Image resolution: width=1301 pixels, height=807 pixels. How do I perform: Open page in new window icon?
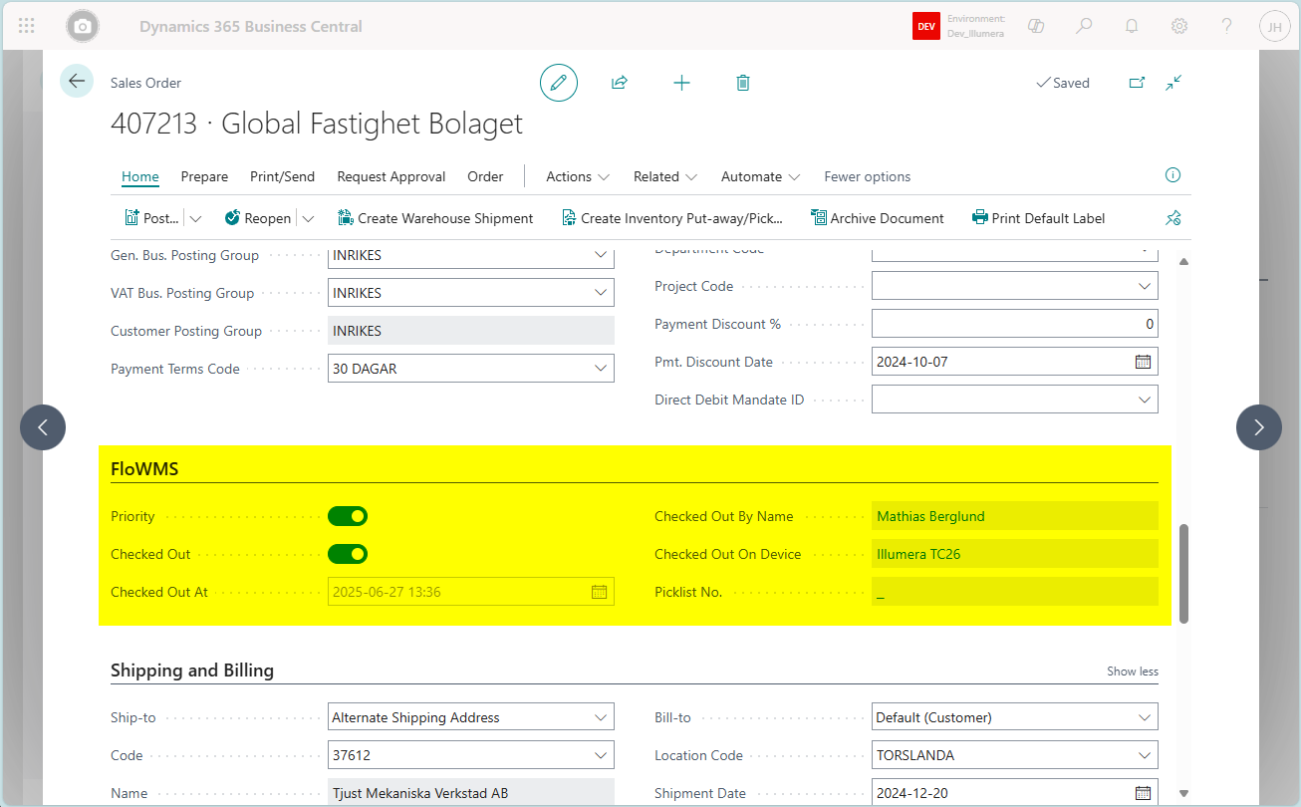coord(1137,83)
